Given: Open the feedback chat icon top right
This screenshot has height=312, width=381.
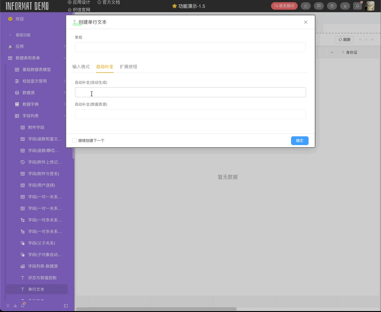Looking at the screenshot, I should 319,6.
